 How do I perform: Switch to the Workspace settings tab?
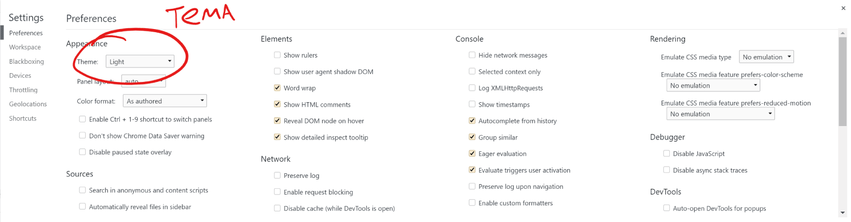25,47
